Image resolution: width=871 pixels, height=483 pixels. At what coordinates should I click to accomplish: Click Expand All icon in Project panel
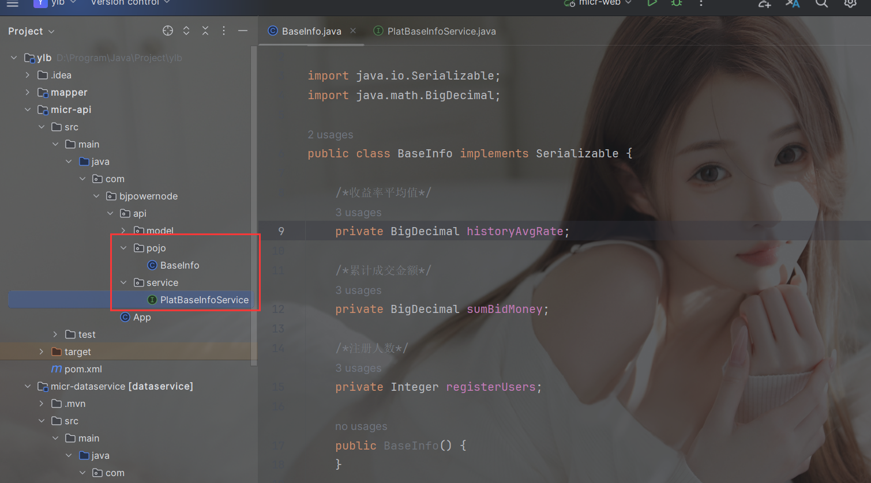pos(186,31)
